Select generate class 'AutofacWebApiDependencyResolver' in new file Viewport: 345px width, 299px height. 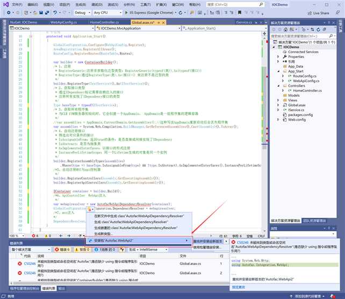(x=139, y=216)
